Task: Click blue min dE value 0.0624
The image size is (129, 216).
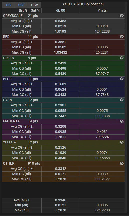Action: point(61,89)
